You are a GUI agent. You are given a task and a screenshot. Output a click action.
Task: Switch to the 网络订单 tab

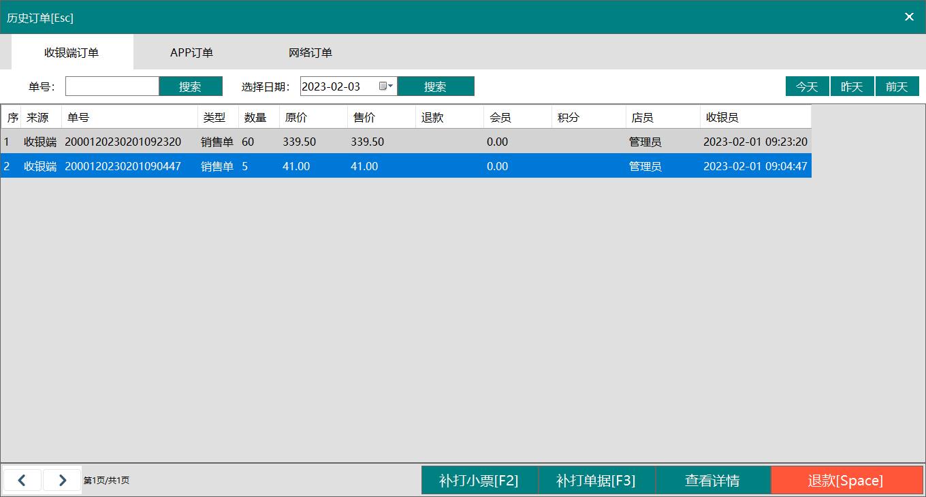(310, 52)
